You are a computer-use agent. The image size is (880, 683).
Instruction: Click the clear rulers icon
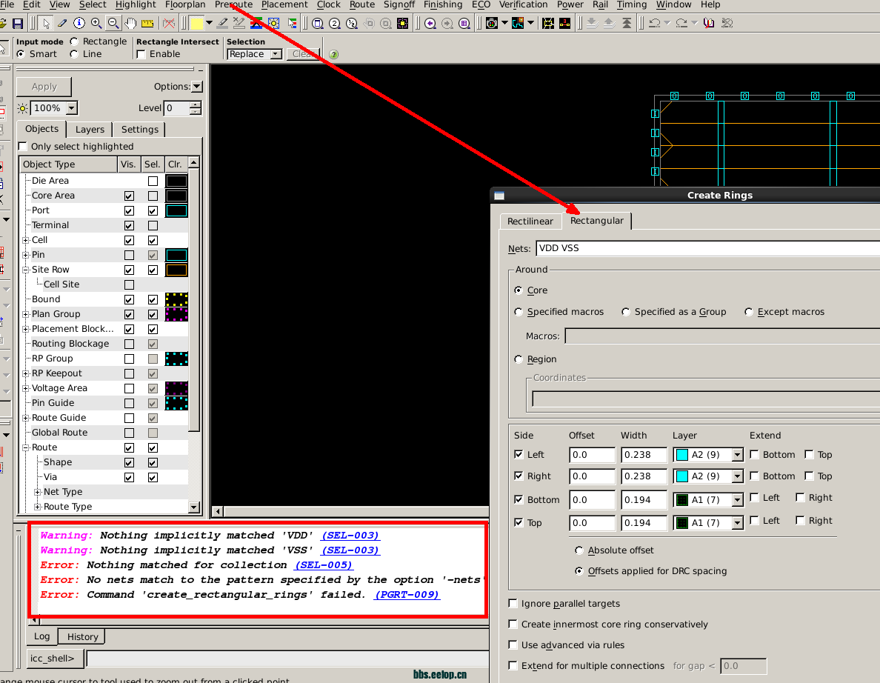[168, 23]
